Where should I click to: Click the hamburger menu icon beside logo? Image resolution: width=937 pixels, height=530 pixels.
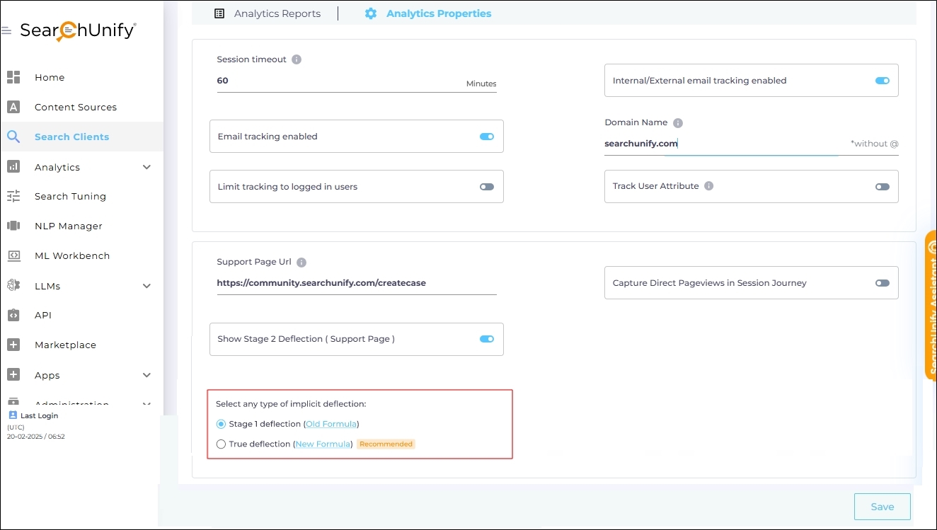(6, 31)
